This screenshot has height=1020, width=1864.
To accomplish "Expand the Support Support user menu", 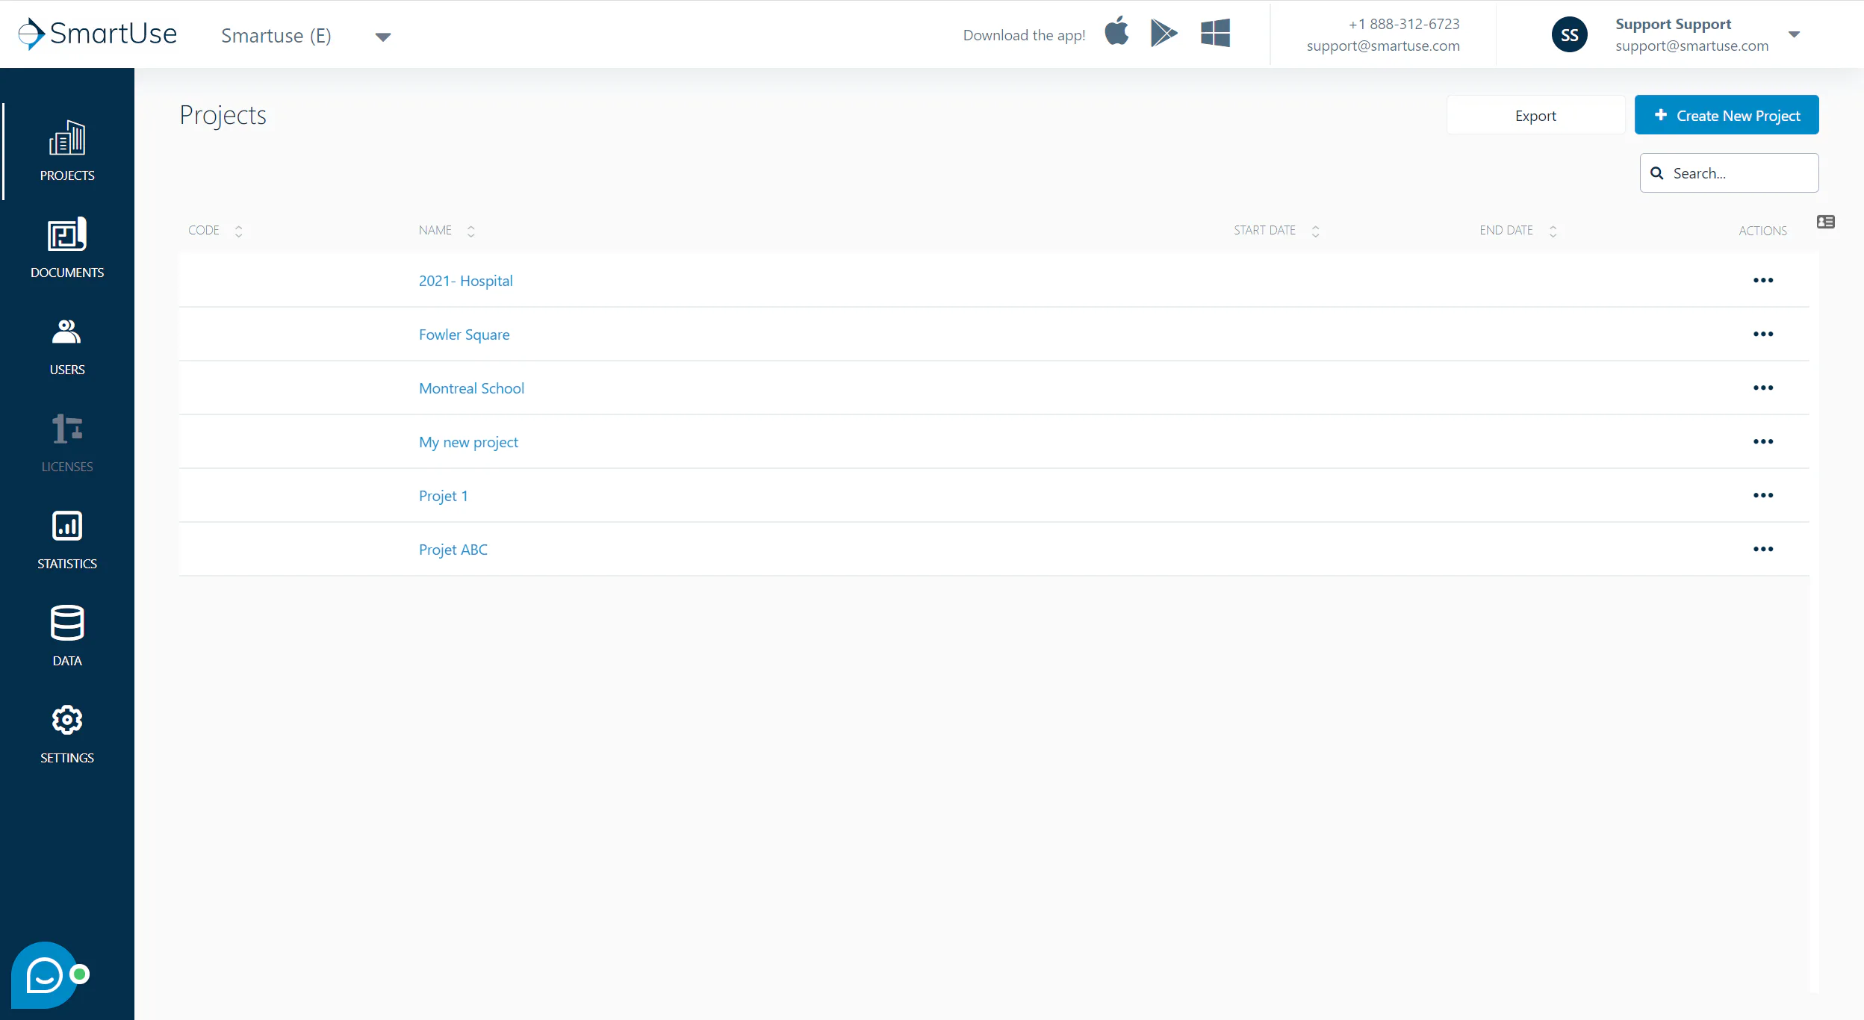I will point(1794,34).
